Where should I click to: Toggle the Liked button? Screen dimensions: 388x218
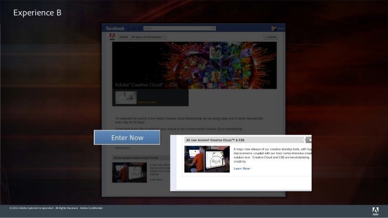pyautogui.click(x=270, y=37)
